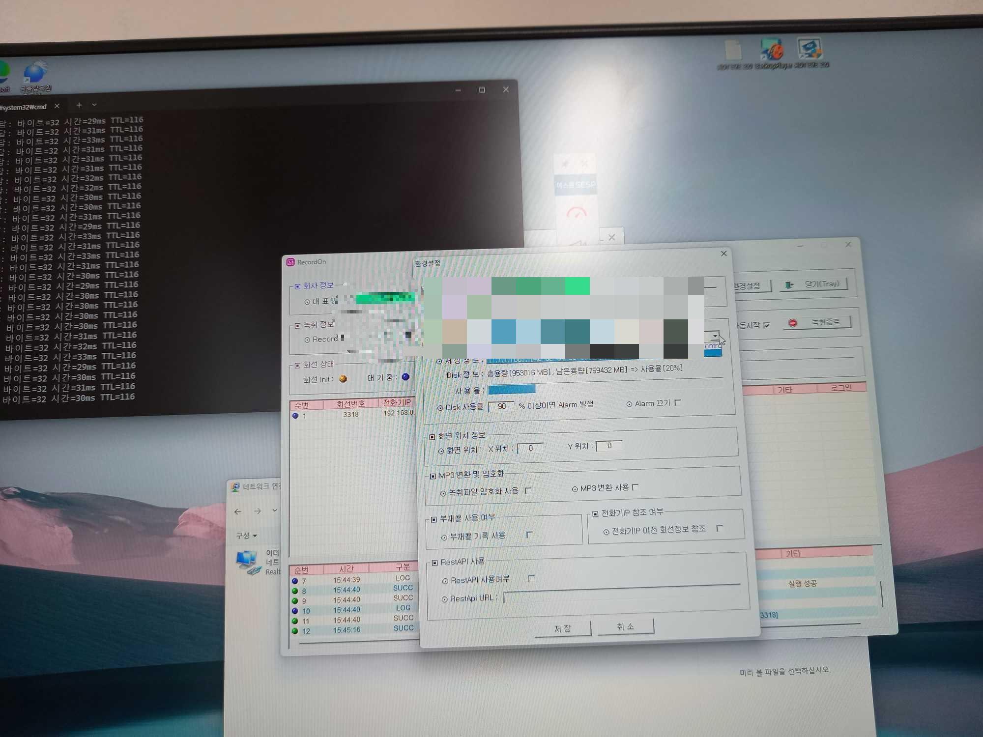Click the 로그인 column header
The height and width of the screenshot is (737, 983).
(x=841, y=388)
